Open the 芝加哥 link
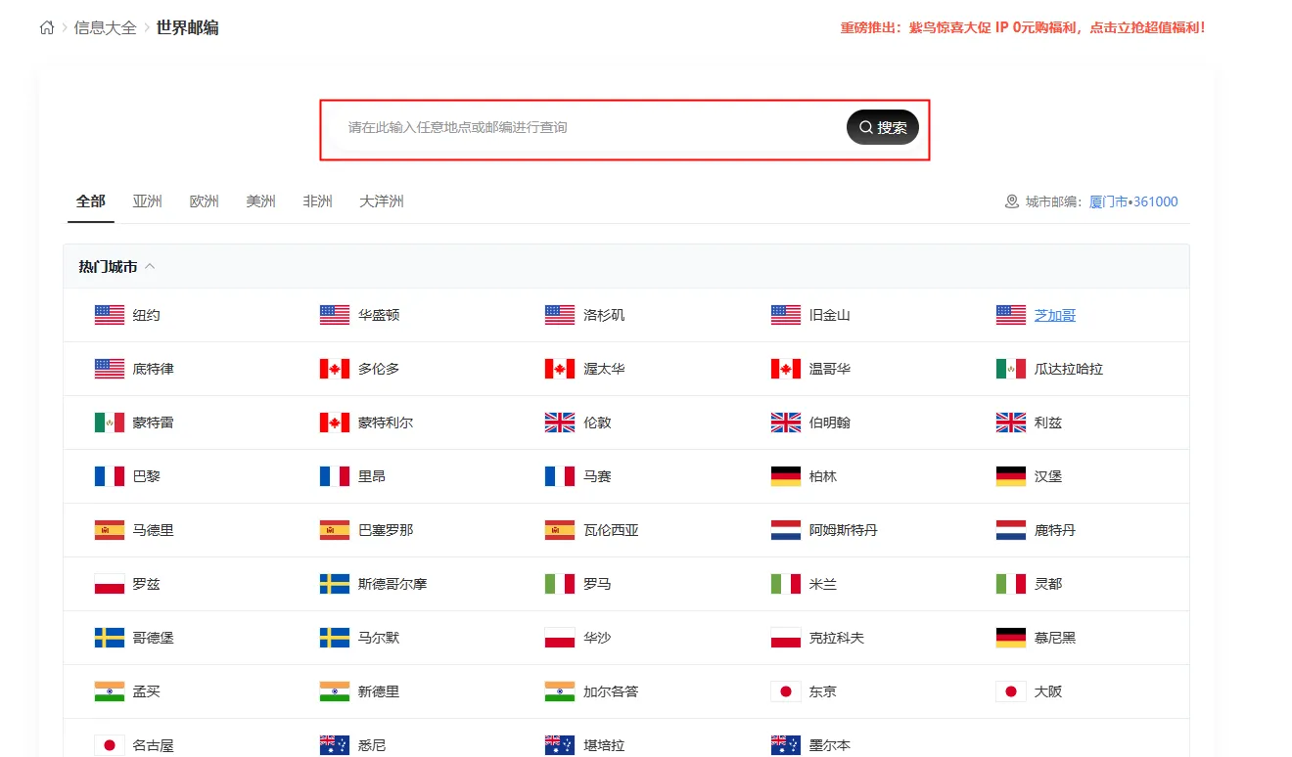1292x757 pixels. click(x=1055, y=315)
